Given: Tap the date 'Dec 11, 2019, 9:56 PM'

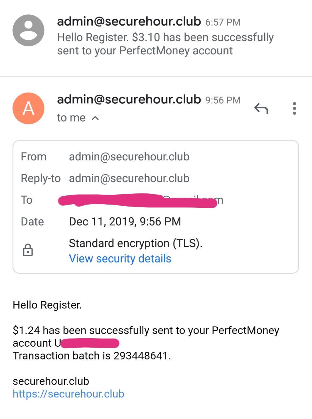Looking at the screenshot, I should [x=125, y=222].
